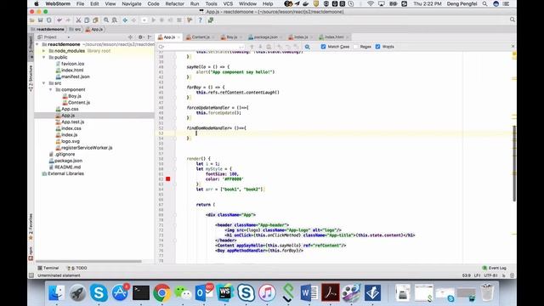Click the Paste toolbar icon
The width and height of the screenshot is (544, 306).
tap(95, 20)
